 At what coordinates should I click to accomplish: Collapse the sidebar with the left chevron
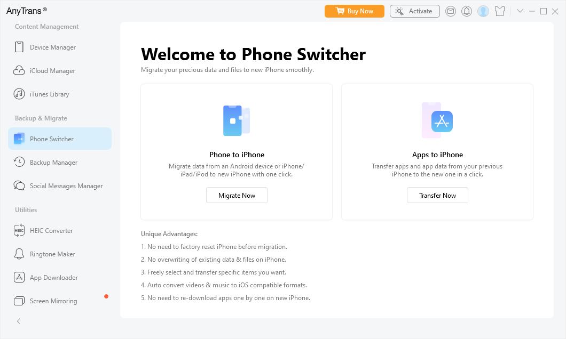18,321
